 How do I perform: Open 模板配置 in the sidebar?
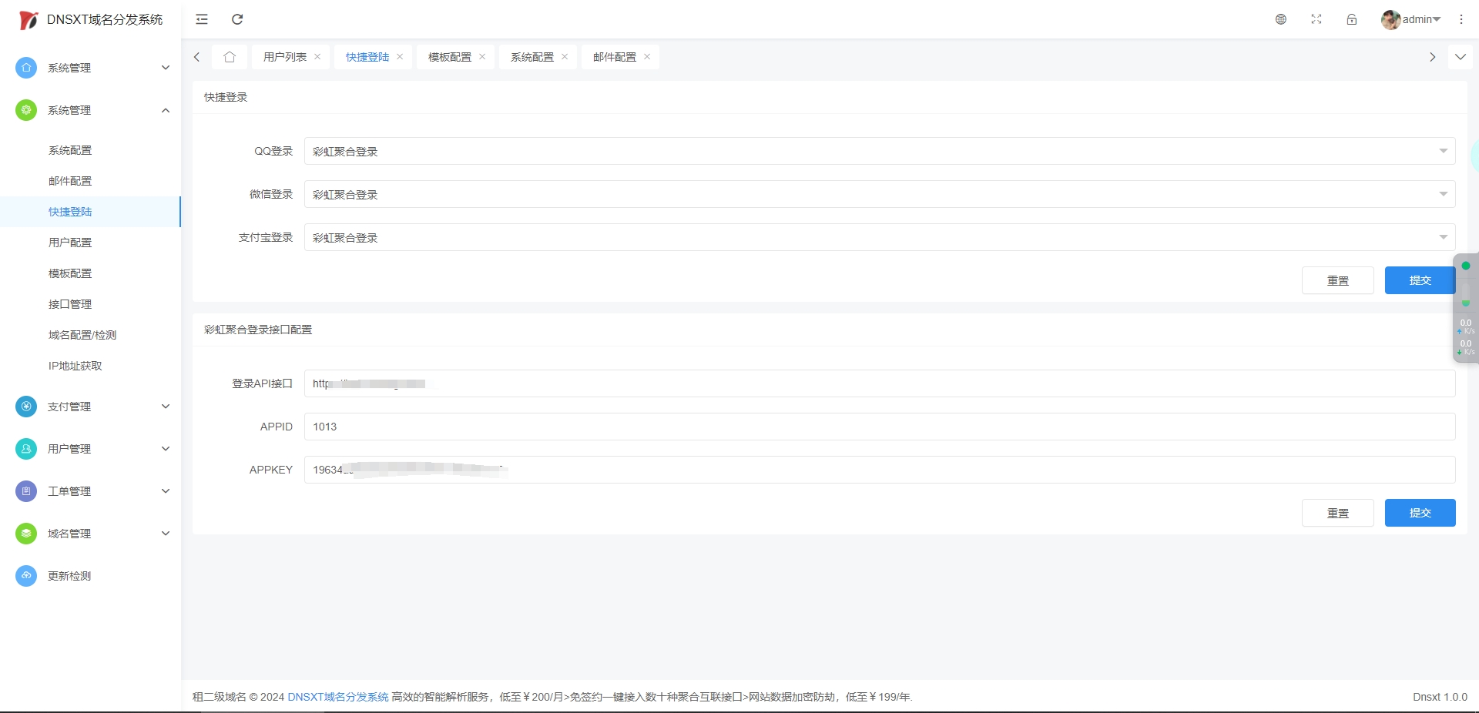(x=90, y=273)
